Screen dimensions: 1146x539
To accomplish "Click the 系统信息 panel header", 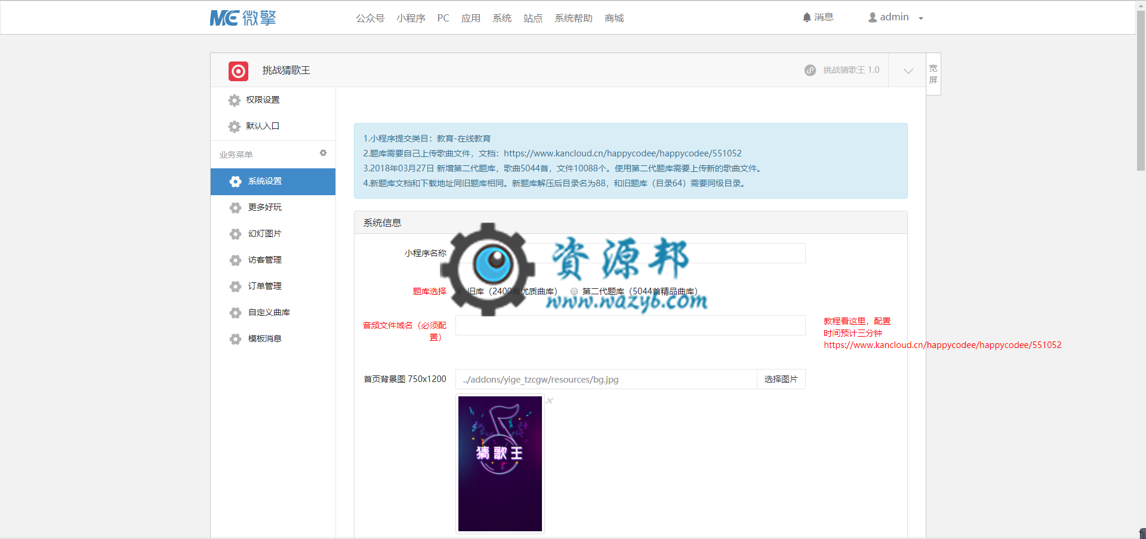I will (631, 223).
